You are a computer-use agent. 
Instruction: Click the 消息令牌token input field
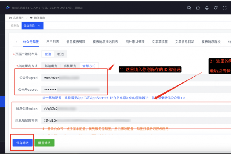[136, 109]
